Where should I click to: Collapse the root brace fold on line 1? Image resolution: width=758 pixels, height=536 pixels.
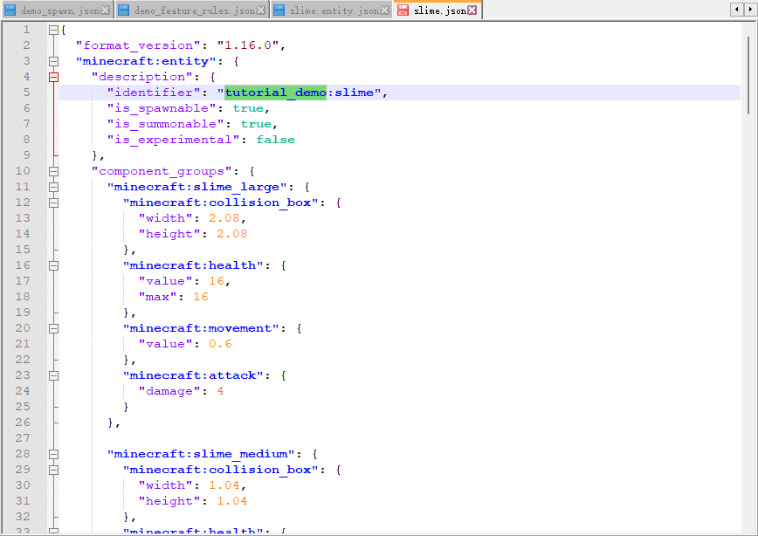point(53,30)
